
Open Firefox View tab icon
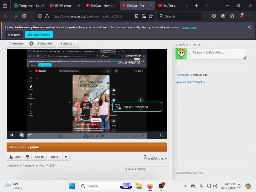pyautogui.click(x=5, y=5)
